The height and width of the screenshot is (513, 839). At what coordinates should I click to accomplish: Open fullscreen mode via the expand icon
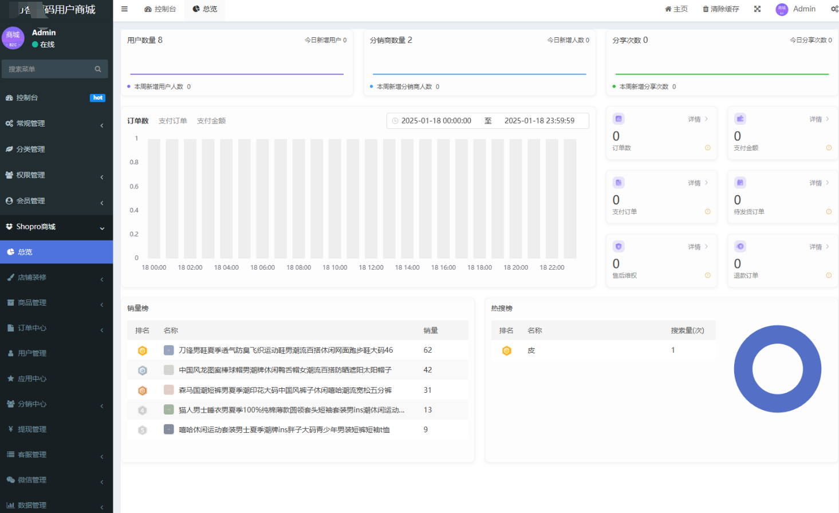(757, 9)
